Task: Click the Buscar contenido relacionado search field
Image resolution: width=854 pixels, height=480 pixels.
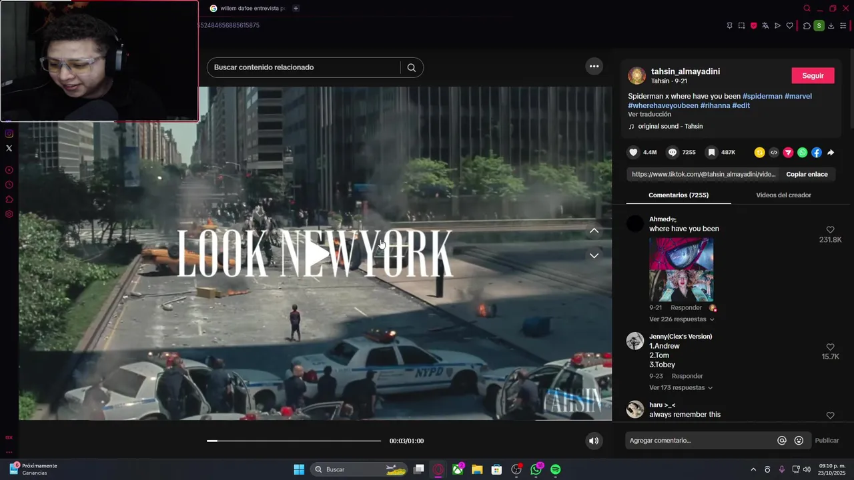Action: (x=304, y=67)
